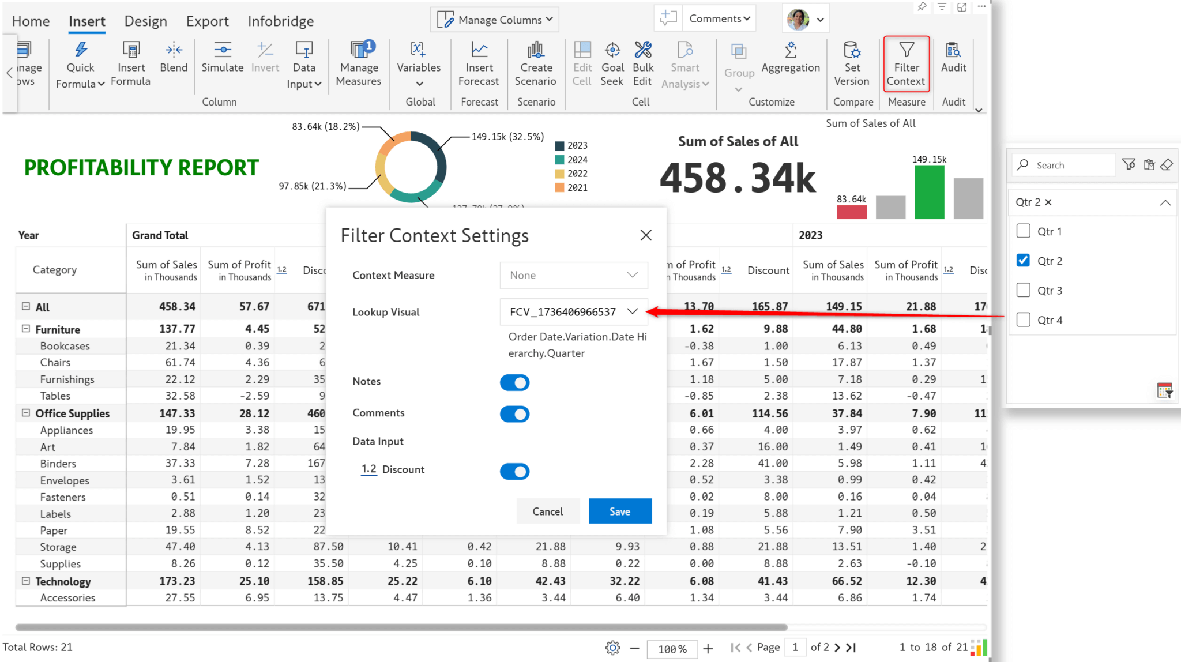Click the Search field in the filter panel

click(1063, 164)
